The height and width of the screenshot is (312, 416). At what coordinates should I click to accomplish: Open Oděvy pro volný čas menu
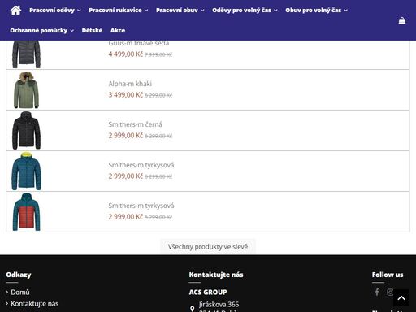pos(241,11)
